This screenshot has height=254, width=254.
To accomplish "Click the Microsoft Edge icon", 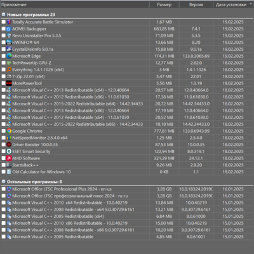I will [9, 56].
